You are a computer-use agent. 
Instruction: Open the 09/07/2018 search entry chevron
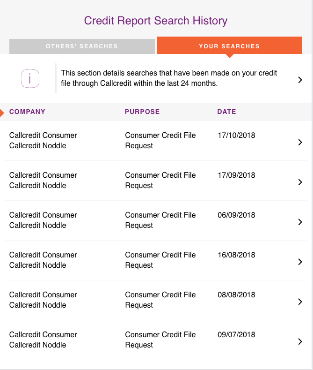(x=300, y=341)
